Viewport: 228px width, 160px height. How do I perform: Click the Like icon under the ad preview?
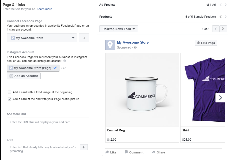[107, 152]
